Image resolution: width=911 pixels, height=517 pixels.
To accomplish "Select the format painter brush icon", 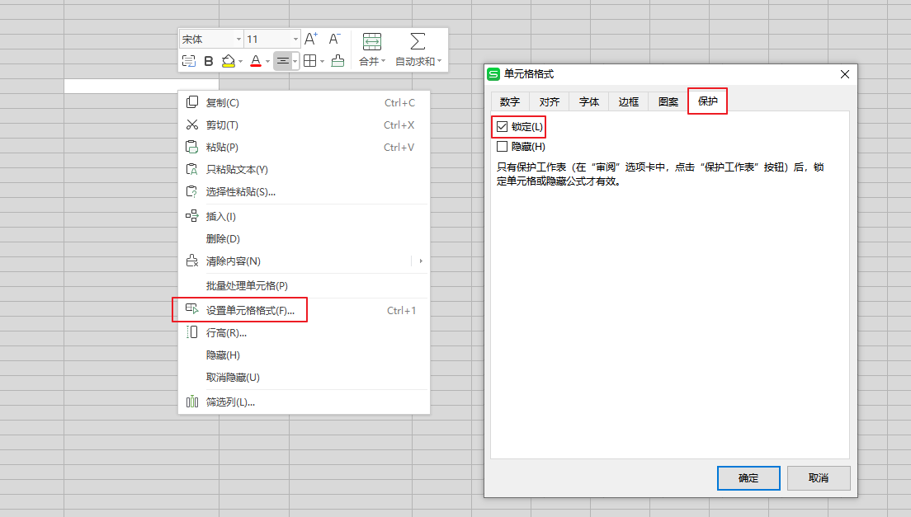I will [x=337, y=61].
